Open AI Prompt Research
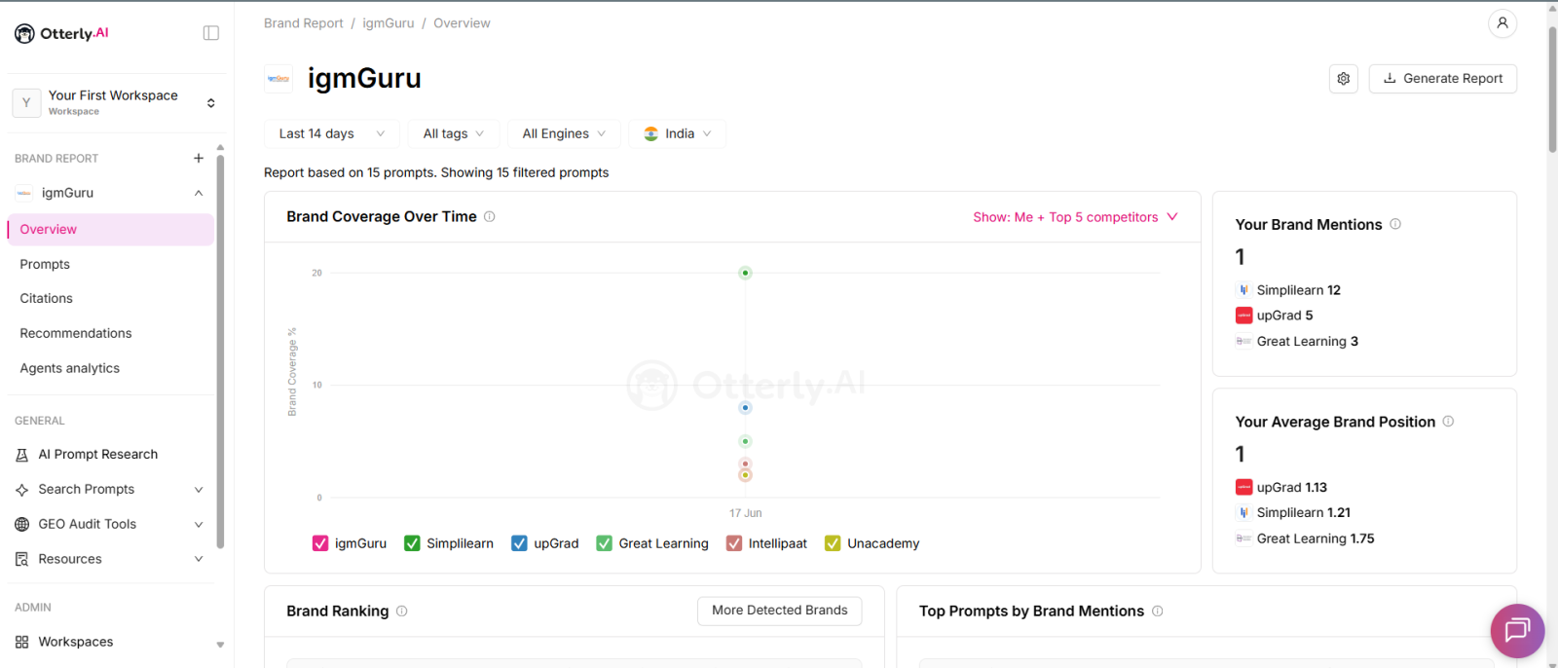This screenshot has height=668, width=1558. pos(97,455)
